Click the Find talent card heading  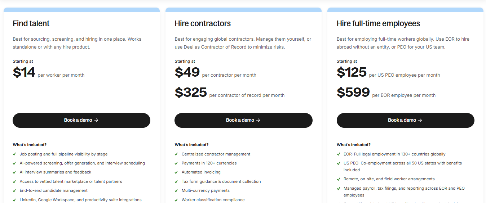(x=31, y=24)
